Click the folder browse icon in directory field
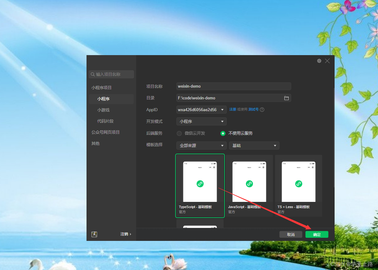Screen dimensions: 378x270 coord(286,98)
